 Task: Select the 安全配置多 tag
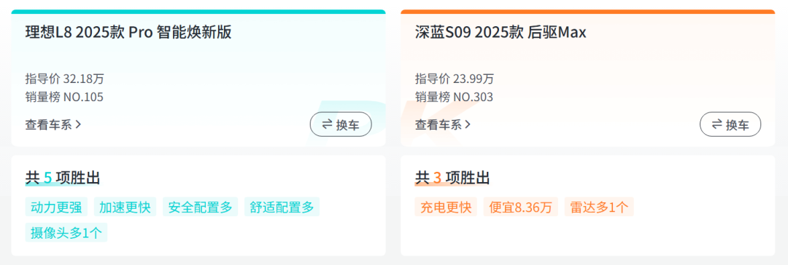(201, 207)
